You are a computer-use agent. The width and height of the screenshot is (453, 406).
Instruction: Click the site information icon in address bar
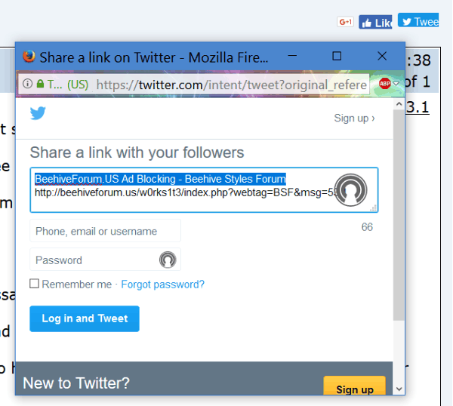click(27, 84)
